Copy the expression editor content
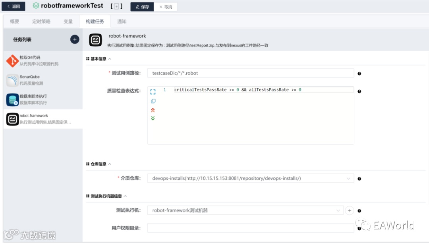The image size is (429, 243). 153,101
